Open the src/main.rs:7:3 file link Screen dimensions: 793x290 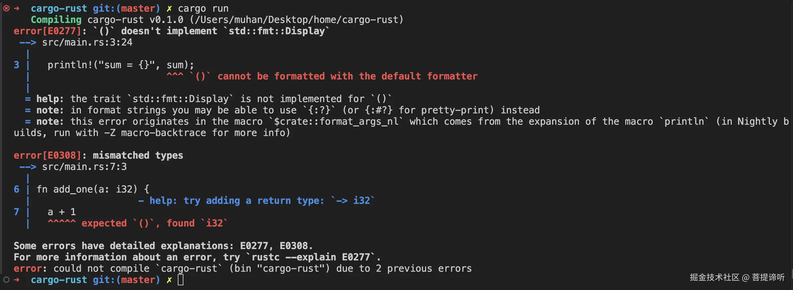click(x=84, y=167)
